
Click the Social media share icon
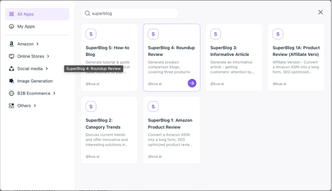pos(12,69)
